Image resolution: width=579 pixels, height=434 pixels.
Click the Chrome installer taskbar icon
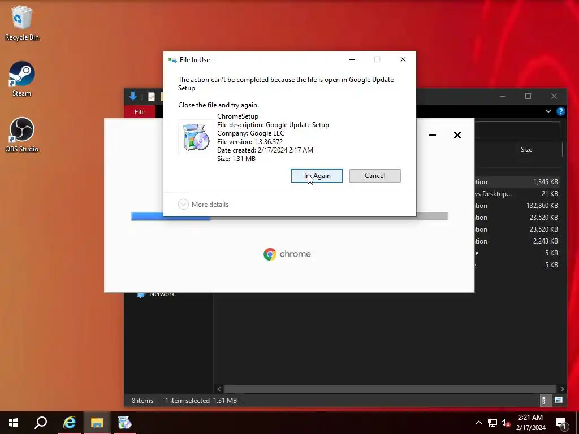pos(124,423)
